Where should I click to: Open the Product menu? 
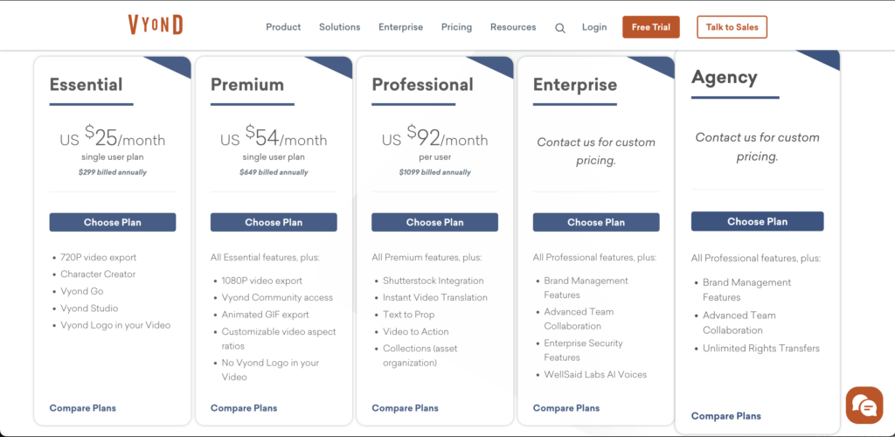283,27
